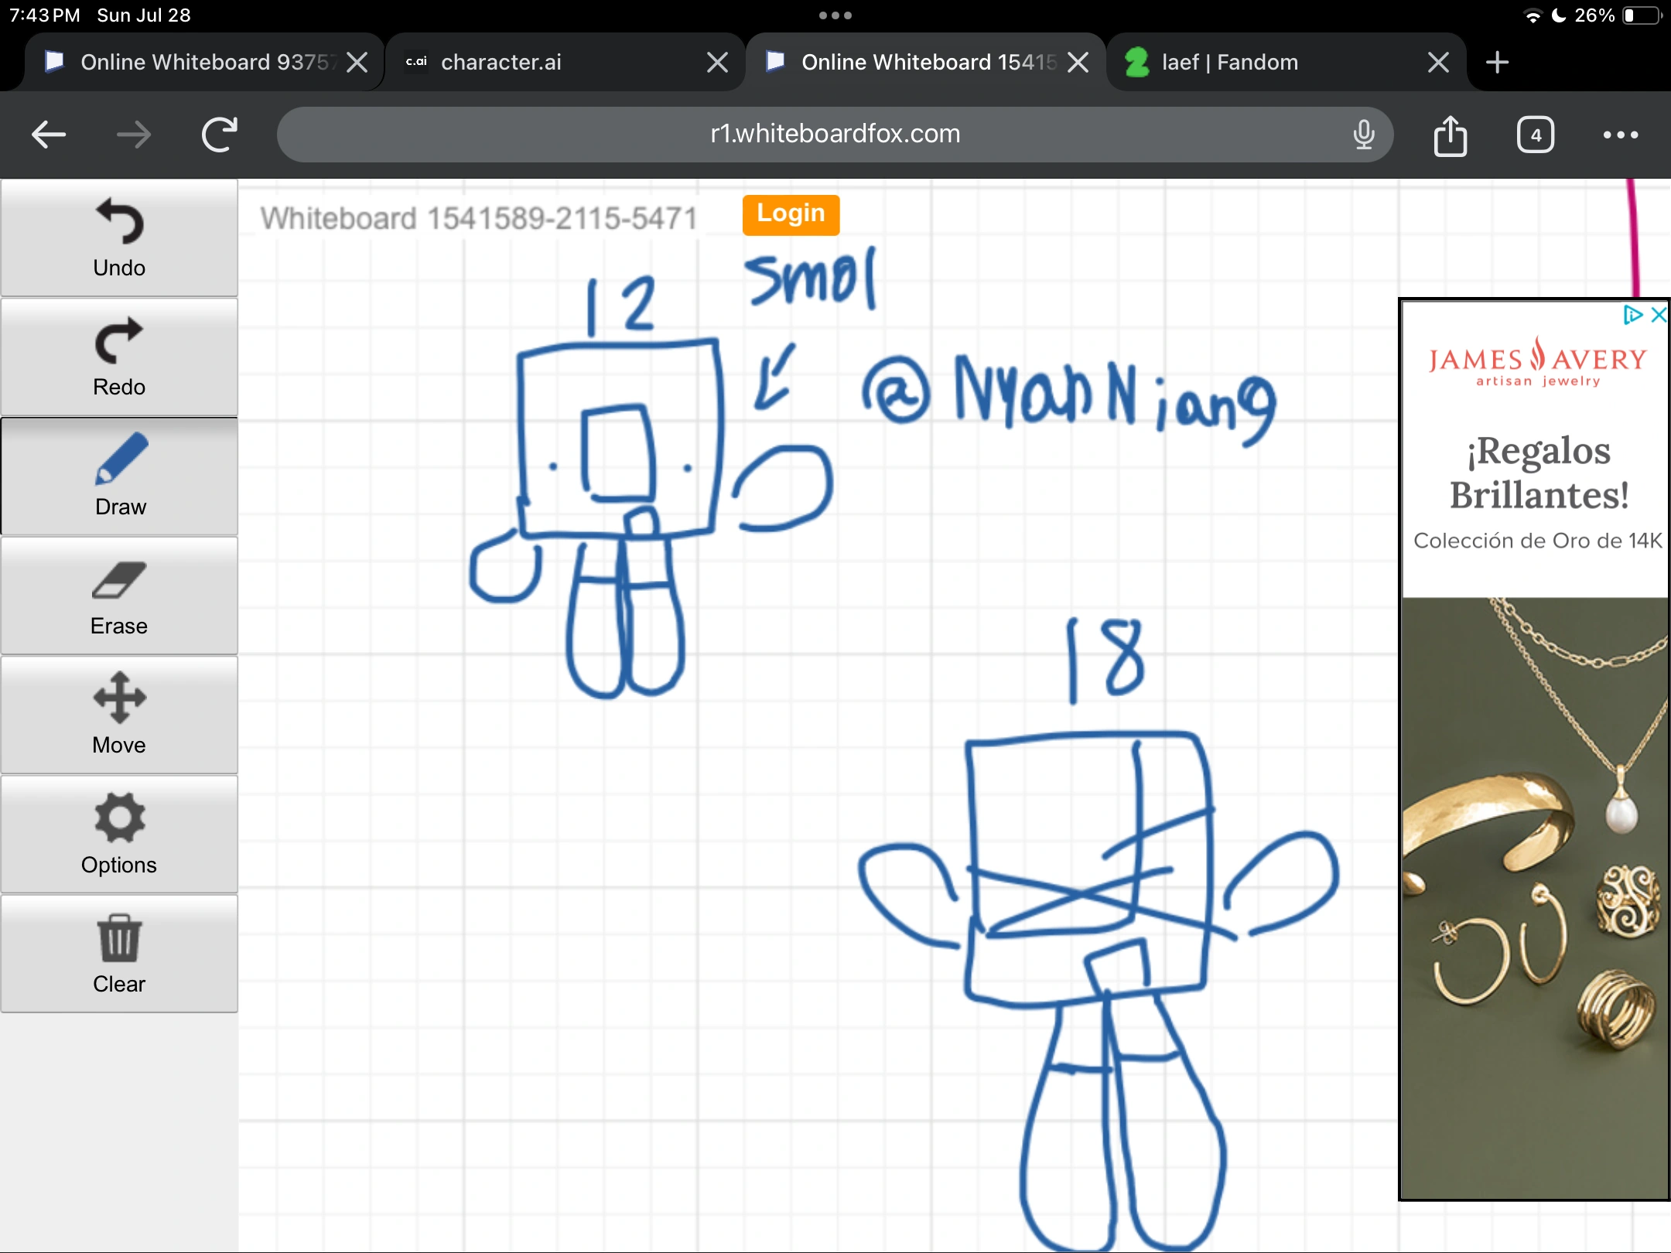Image resolution: width=1671 pixels, height=1253 pixels.
Task: Close the James Avery ad
Action: pyautogui.click(x=1658, y=314)
